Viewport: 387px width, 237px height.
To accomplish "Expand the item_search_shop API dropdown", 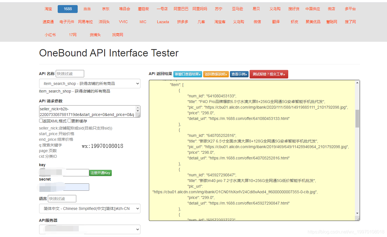I will pos(90,84).
